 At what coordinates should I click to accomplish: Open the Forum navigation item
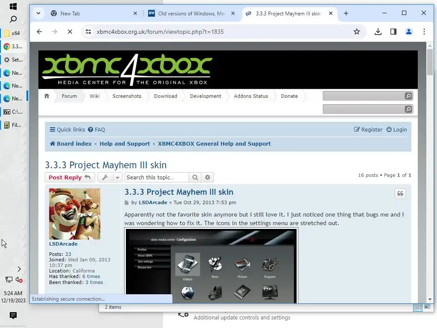[69, 96]
